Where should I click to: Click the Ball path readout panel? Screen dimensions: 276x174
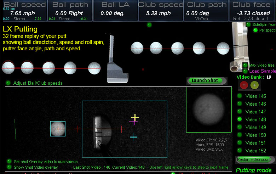pos(70,11)
